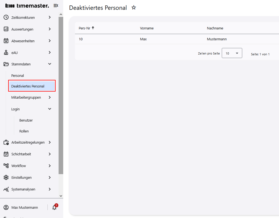The image size is (279, 218).
Task: Click the user avatar icon for Max Mustermann
Action: click(x=6, y=208)
